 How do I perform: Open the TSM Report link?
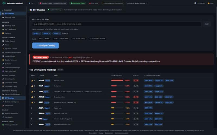point(46,92)
